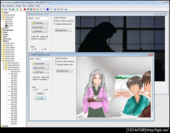Create a font using the TT icon
The image size is (170, 133).
click(x=41, y=9)
